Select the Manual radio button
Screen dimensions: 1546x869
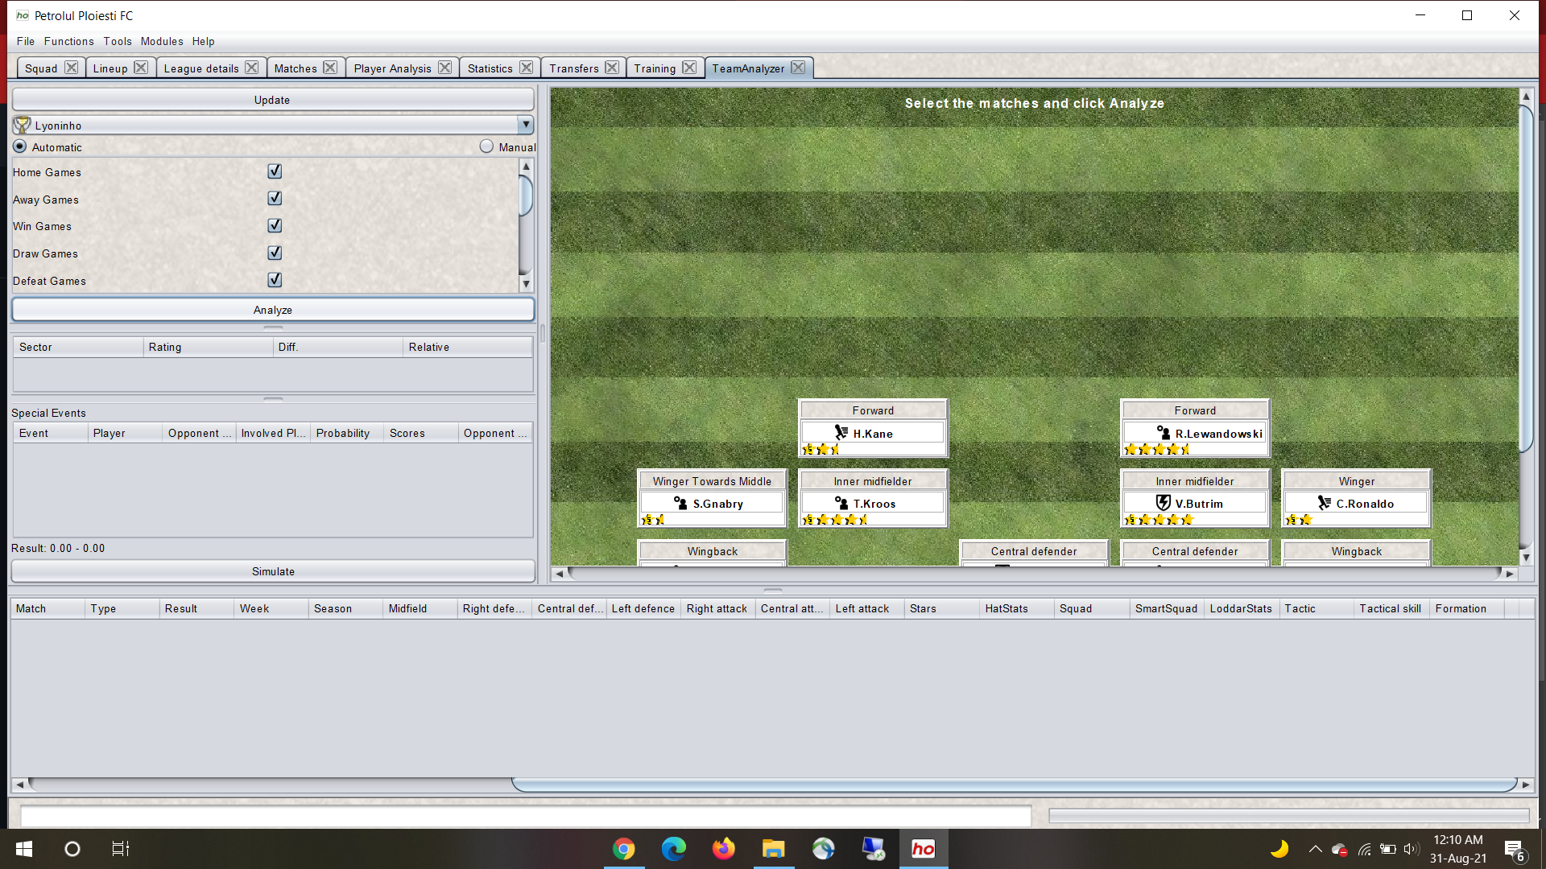(486, 146)
